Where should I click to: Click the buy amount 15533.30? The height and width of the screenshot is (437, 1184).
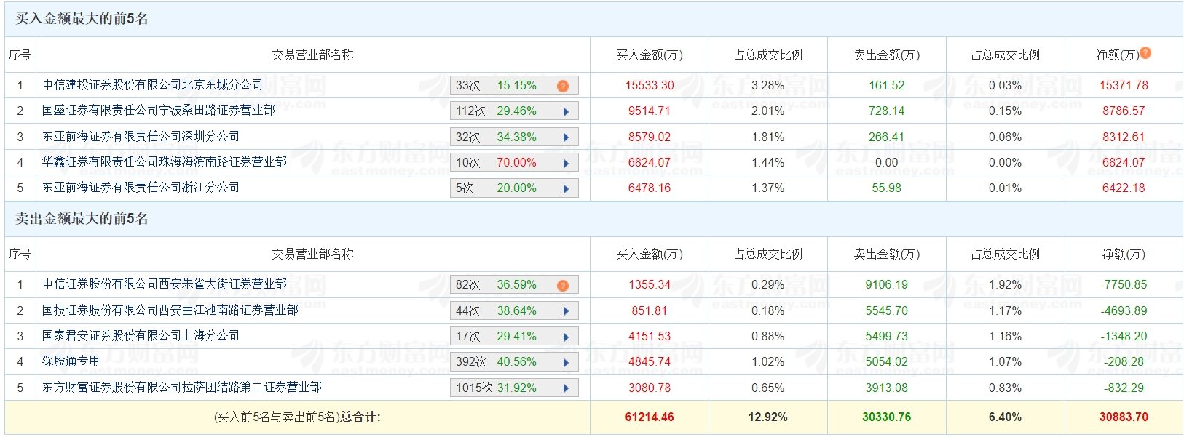click(650, 85)
